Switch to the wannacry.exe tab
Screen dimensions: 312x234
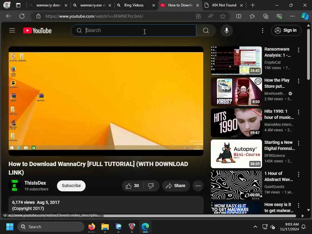(x=90, y=5)
